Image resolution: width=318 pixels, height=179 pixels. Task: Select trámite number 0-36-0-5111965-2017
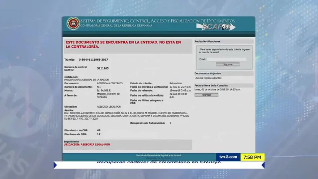93,60
